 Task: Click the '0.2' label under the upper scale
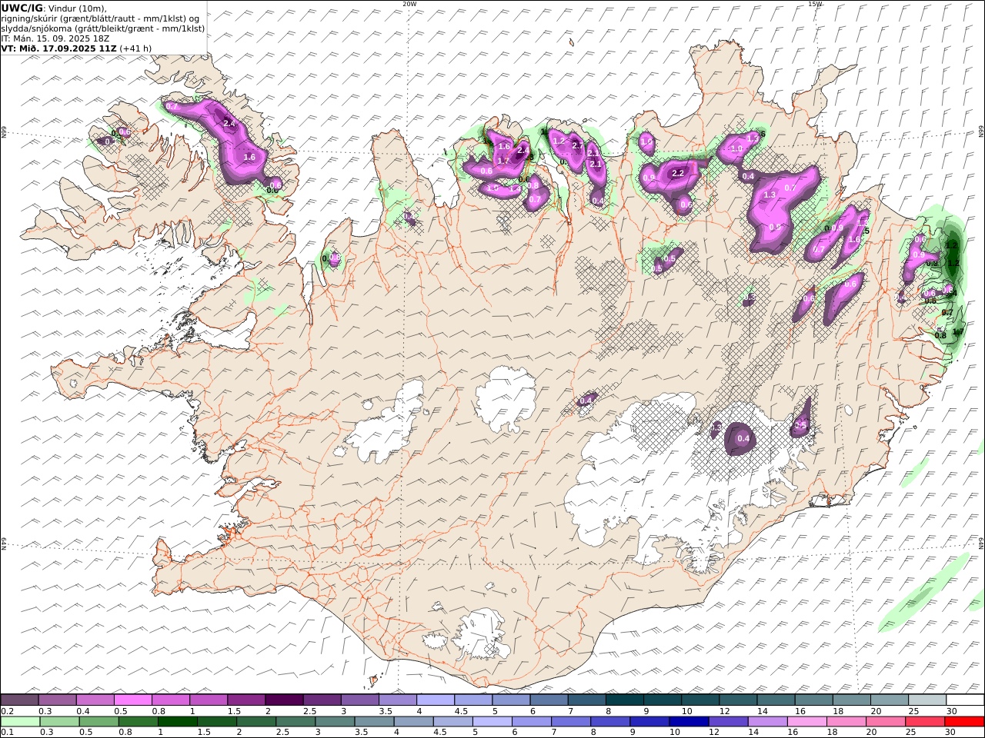click(6, 710)
